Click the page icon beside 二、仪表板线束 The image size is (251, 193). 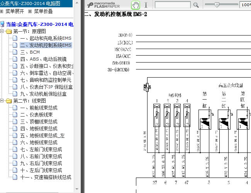15,115
